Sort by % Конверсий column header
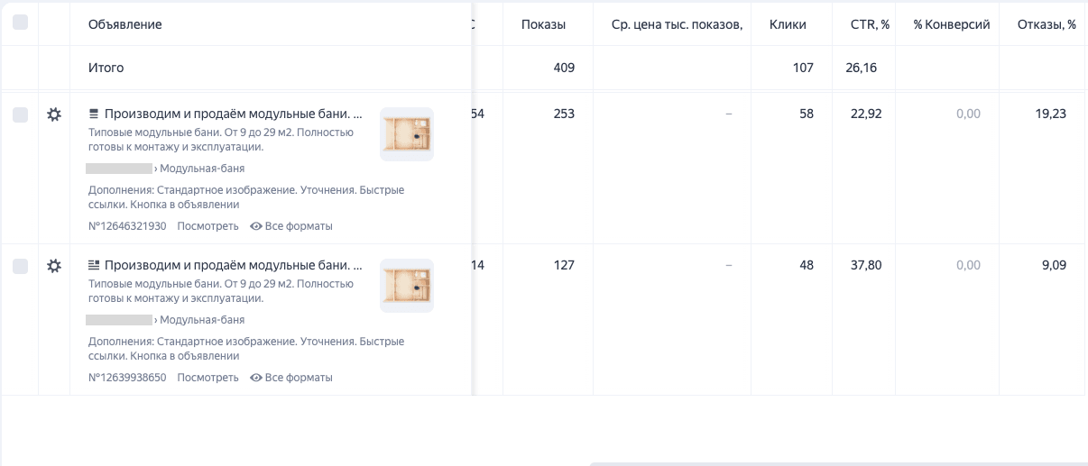The height and width of the screenshot is (466, 1088). coord(951,24)
